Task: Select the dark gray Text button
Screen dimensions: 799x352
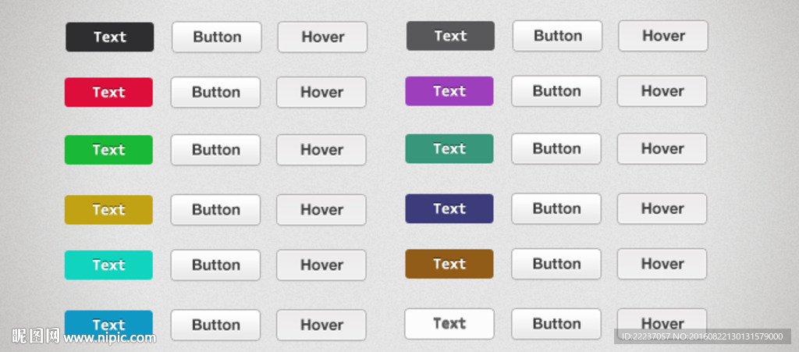Action: 450,36
